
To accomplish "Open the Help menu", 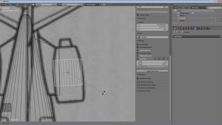I will click(x=28, y=5).
